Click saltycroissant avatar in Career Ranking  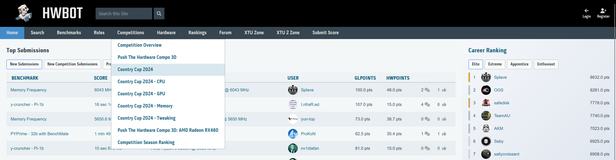(x=486, y=154)
